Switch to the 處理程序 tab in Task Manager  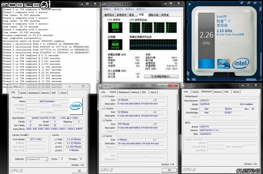click(122, 15)
